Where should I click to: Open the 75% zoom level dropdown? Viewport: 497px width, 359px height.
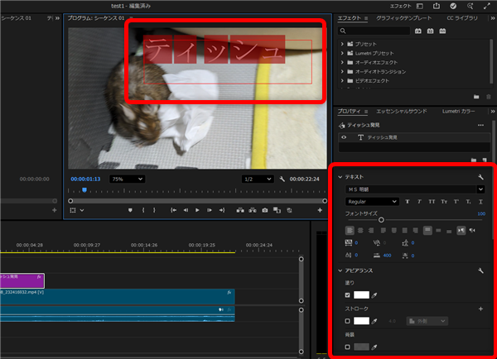coord(128,179)
